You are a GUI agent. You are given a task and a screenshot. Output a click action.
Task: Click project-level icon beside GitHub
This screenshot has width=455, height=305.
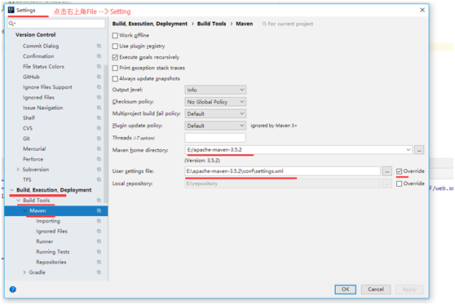coord(99,77)
